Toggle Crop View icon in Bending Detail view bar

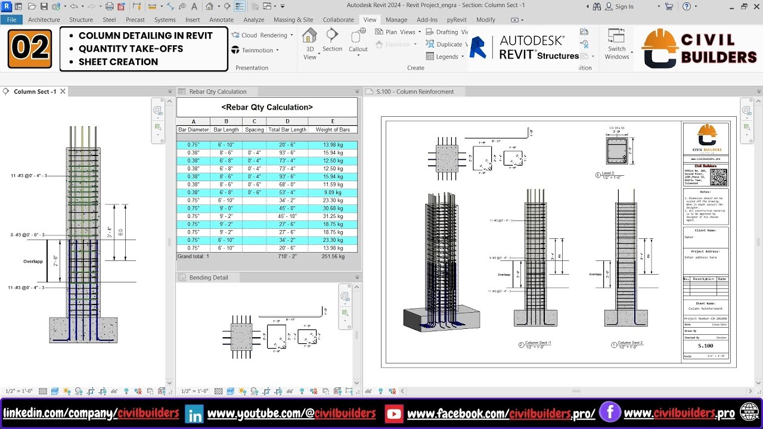(266, 391)
